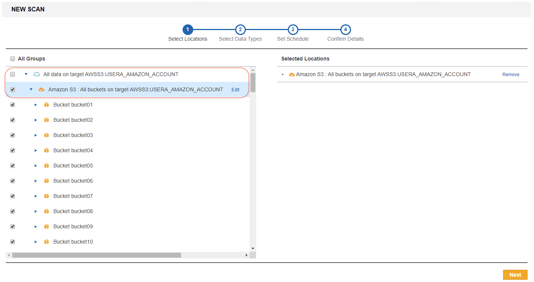Select the cloud icon for All data on target
The height and width of the screenshot is (282, 534).
click(x=36, y=74)
